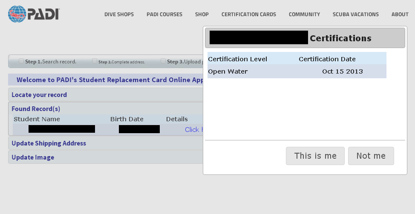Expand the Update Image section

click(33, 157)
